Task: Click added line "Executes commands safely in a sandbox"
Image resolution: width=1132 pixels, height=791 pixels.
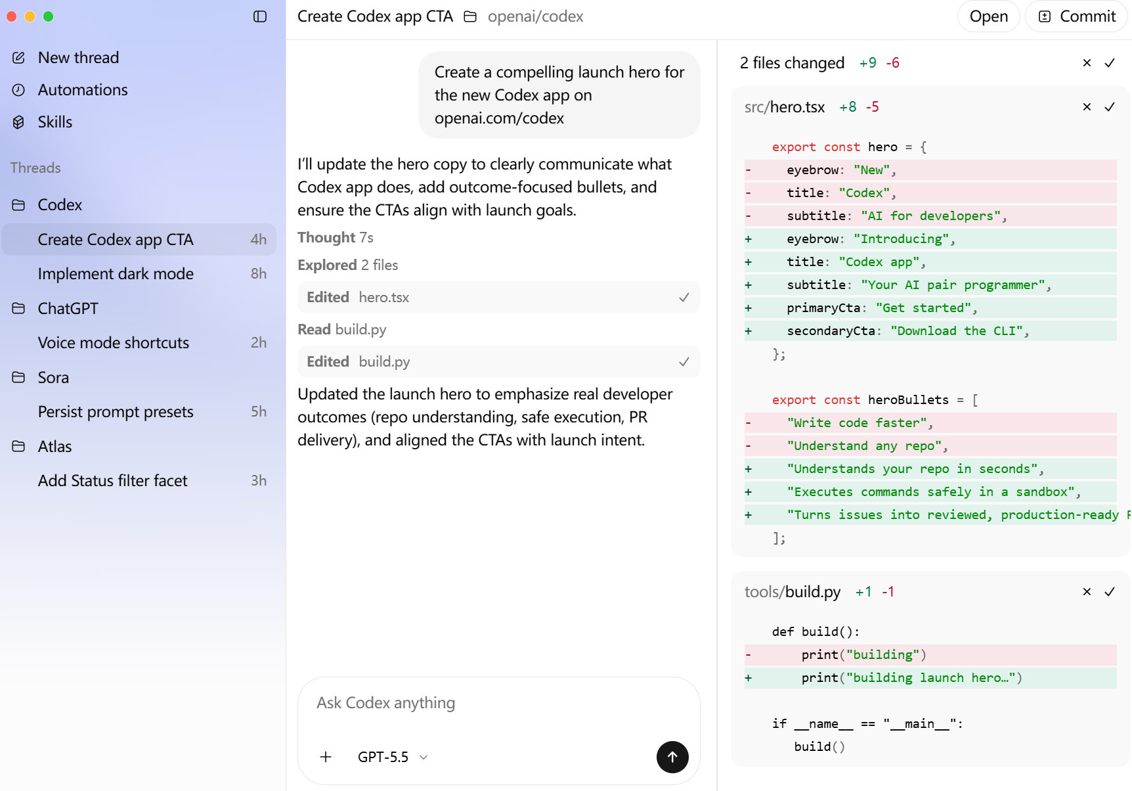Action: click(x=930, y=492)
